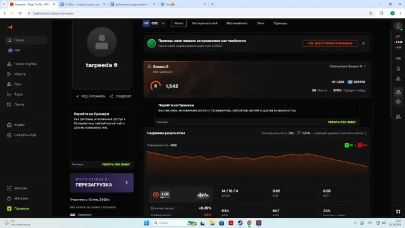Open Премиум in sidebar
This screenshot has width=405, height=228.
pos(18,208)
